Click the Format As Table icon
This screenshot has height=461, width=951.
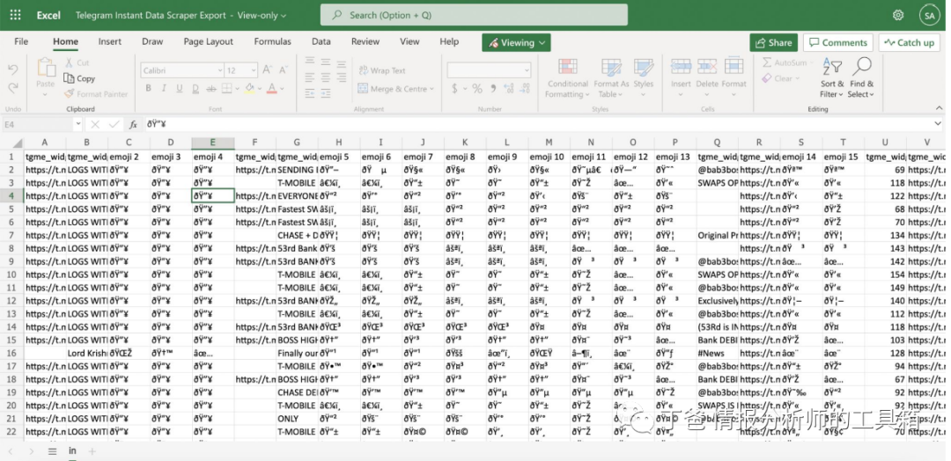(611, 67)
